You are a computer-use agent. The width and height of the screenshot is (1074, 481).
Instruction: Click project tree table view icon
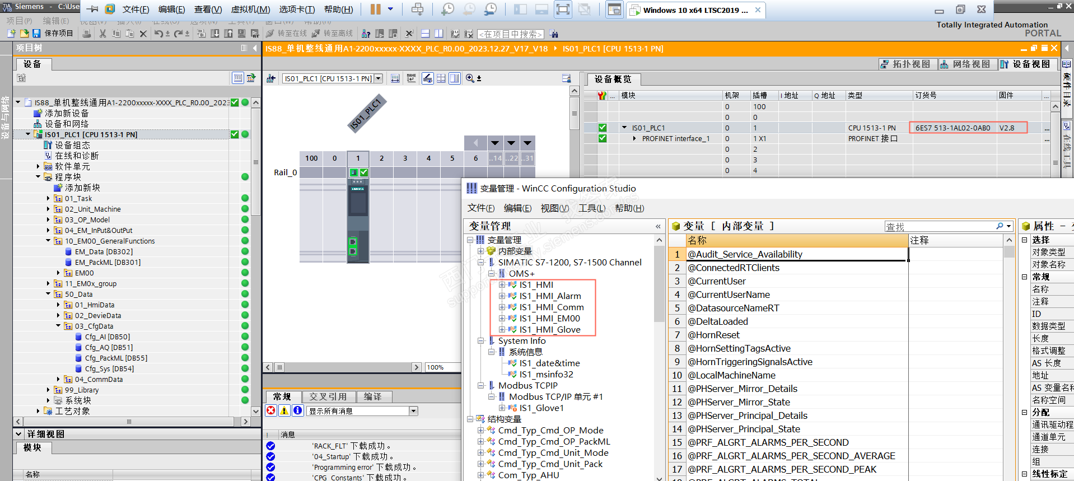(238, 78)
